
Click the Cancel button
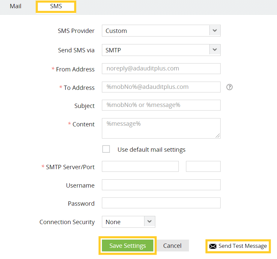point(172,246)
